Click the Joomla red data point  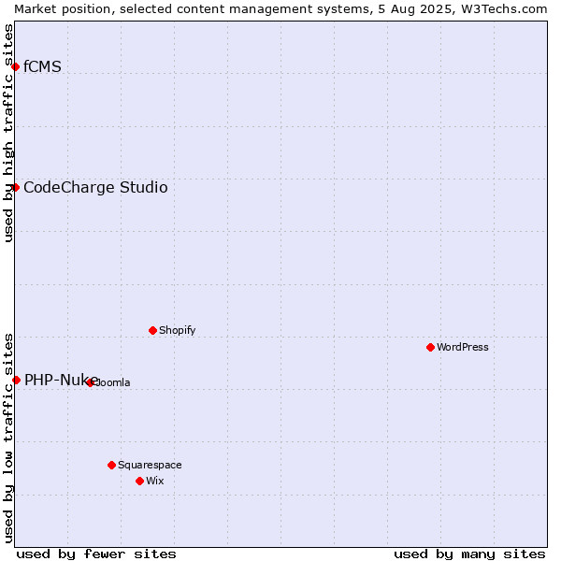[90, 382]
